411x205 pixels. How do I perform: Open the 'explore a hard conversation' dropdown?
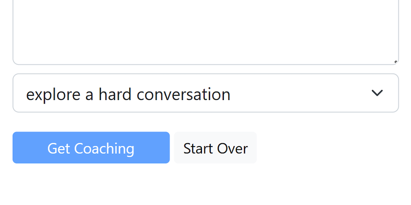205,93
